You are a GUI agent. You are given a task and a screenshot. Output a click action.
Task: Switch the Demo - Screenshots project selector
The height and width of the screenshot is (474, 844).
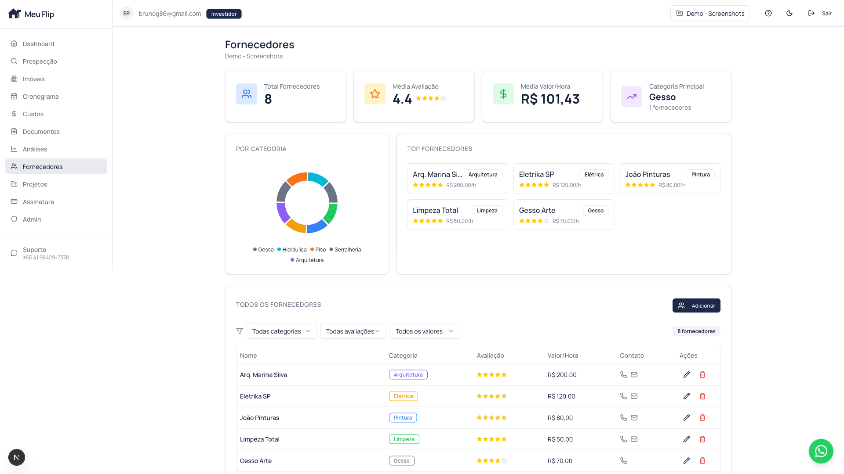point(709,14)
